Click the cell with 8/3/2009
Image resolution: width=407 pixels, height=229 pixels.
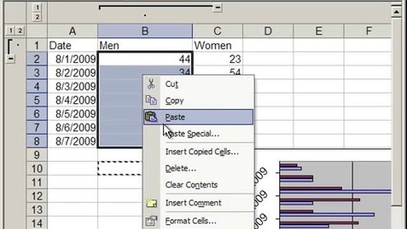[x=72, y=87]
